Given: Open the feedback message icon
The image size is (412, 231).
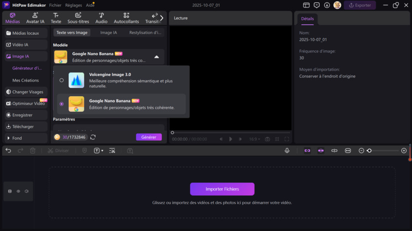Looking at the screenshot, I should [x=317, y=5].
